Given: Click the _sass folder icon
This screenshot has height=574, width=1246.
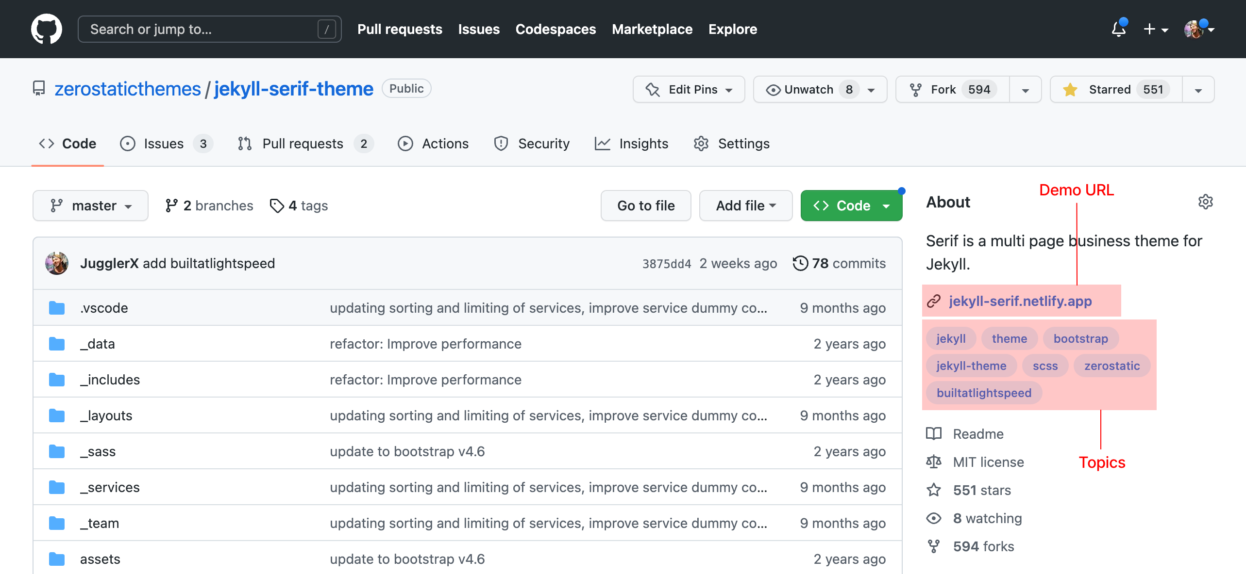Looking at the screenshot, I should 57,451.
